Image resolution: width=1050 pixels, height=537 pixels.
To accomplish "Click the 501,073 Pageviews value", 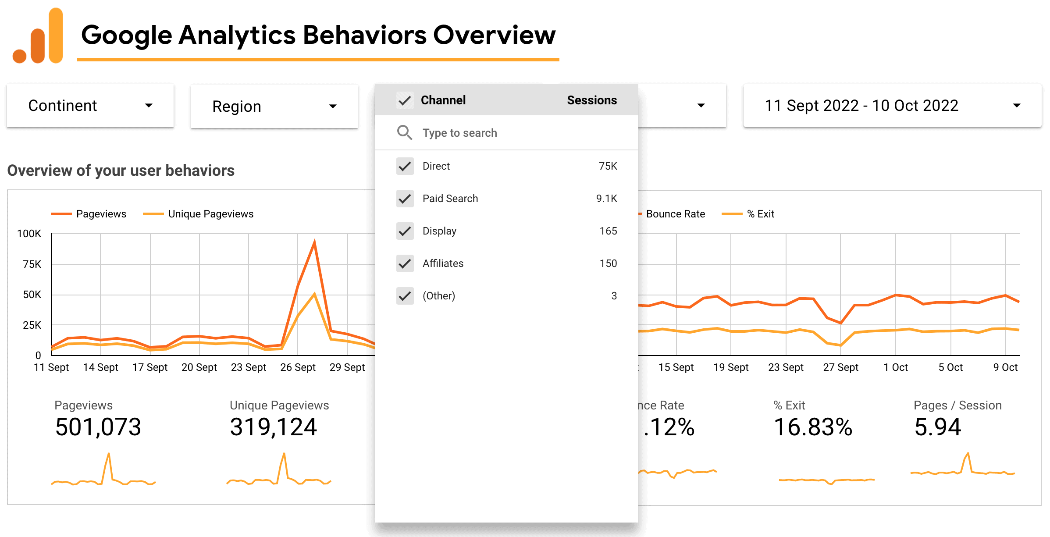I will (x=98, y=427).
